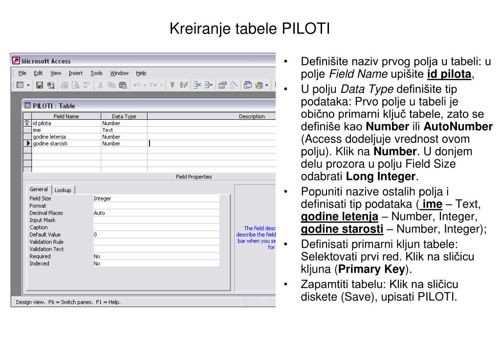Screen dimensions: 500x346
Task: Click the Copy toolbar icon
Action: pos(111,85)
